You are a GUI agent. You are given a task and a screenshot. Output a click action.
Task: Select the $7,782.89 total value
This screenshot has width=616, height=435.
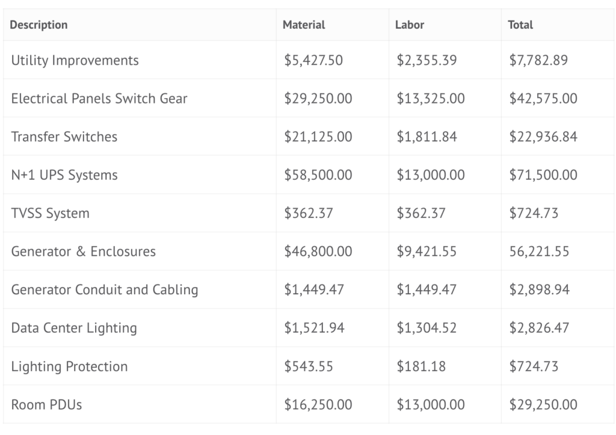(538, 60)
